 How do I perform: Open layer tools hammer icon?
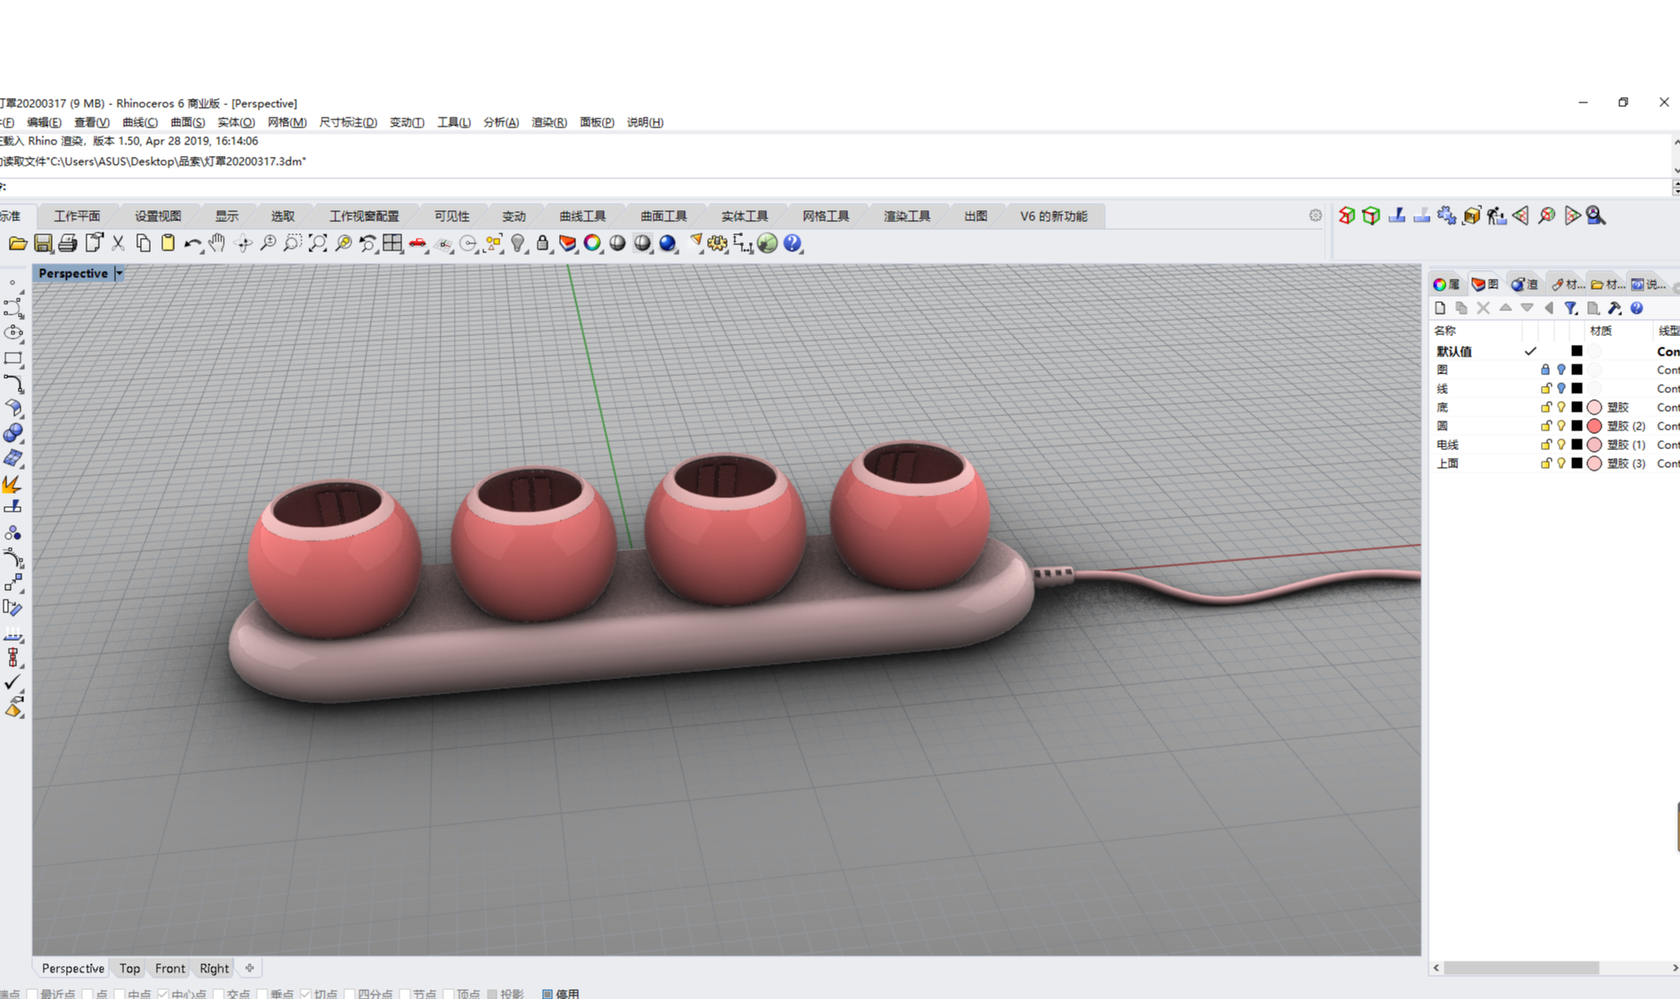pyautogui.click(x=1615, y=308)
